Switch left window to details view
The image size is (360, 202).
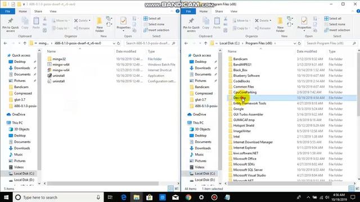[170, 189]
